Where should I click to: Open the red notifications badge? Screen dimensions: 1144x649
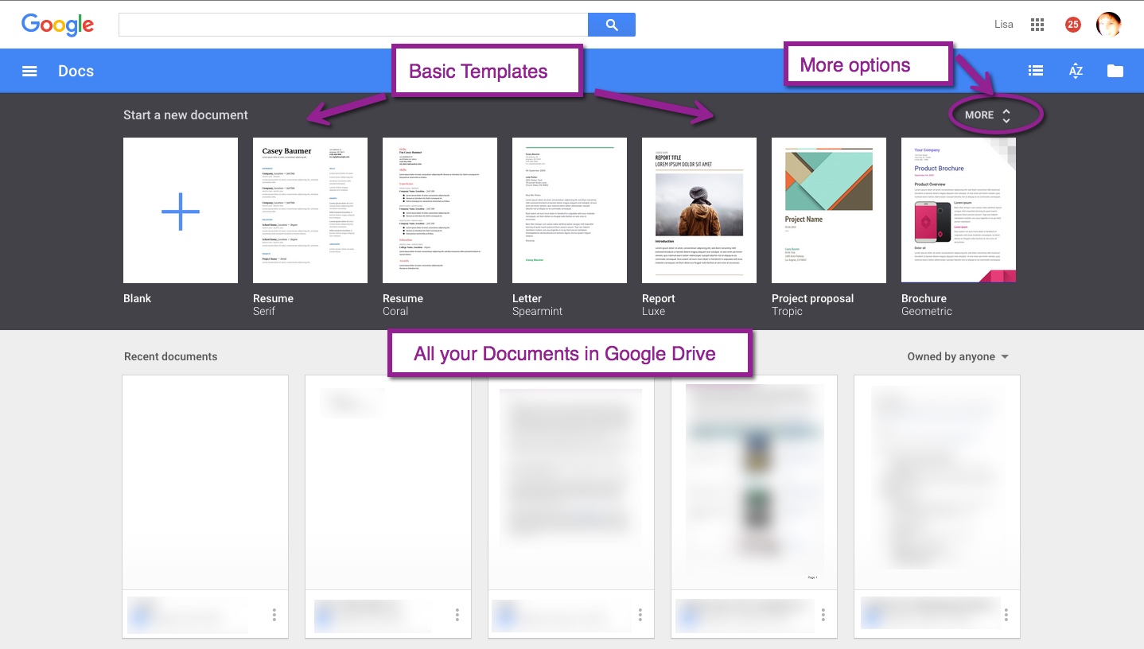coord(1072,25)
